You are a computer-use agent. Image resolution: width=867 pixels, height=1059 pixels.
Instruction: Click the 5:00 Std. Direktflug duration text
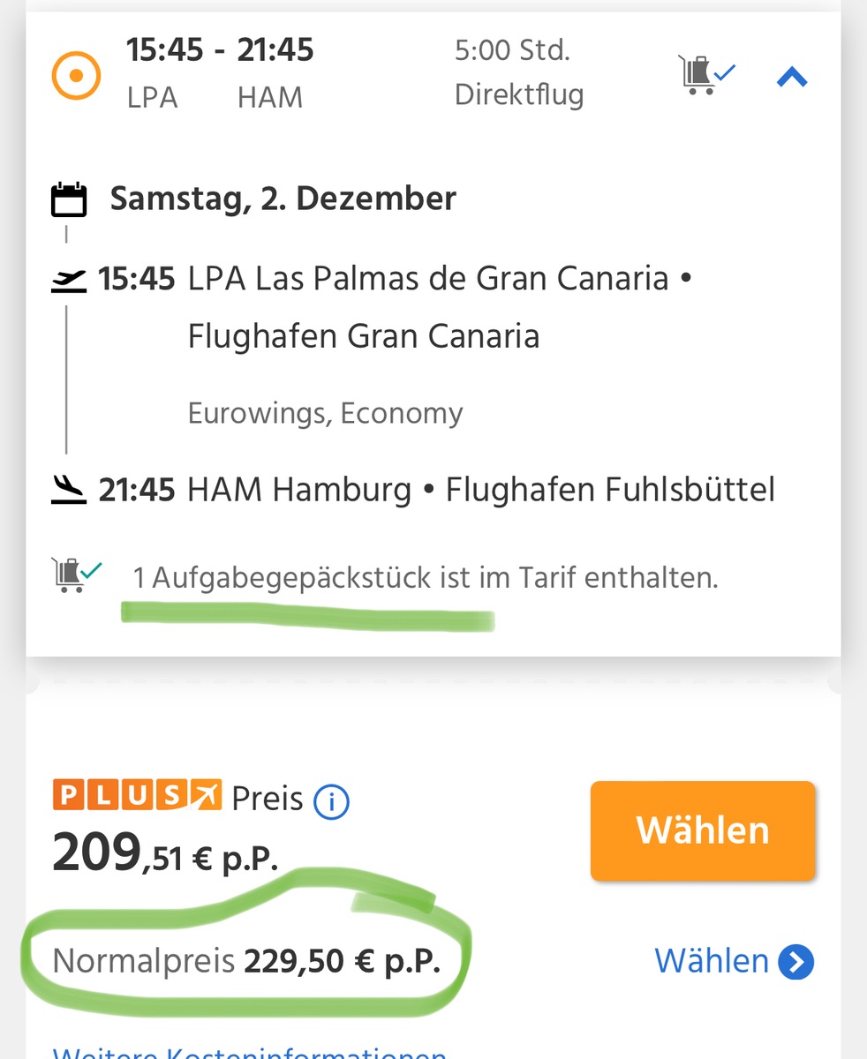click(518, 72)
